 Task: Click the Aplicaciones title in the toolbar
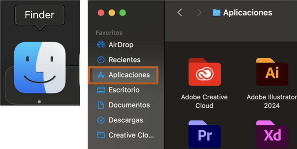(x=247, y=13)
